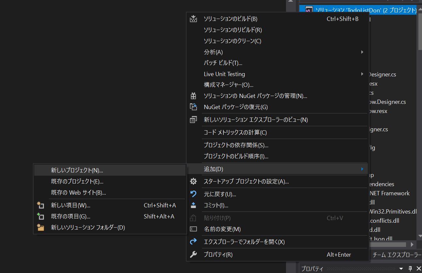This screenshot has height=273, width=422.
Task: Click the new solution folder icon
Action: tap(40, 228)
